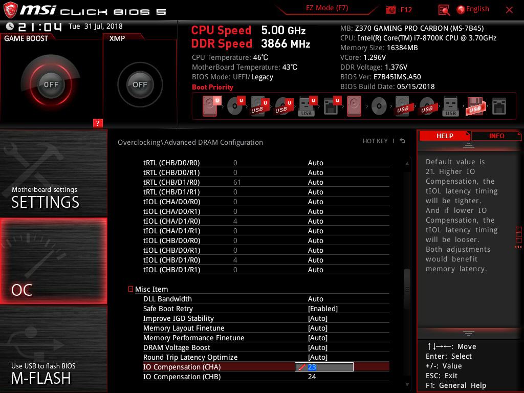Click the Boot Priority label
Image resolution: width=524 pixels, height=393 pixels.
point(212,87)
